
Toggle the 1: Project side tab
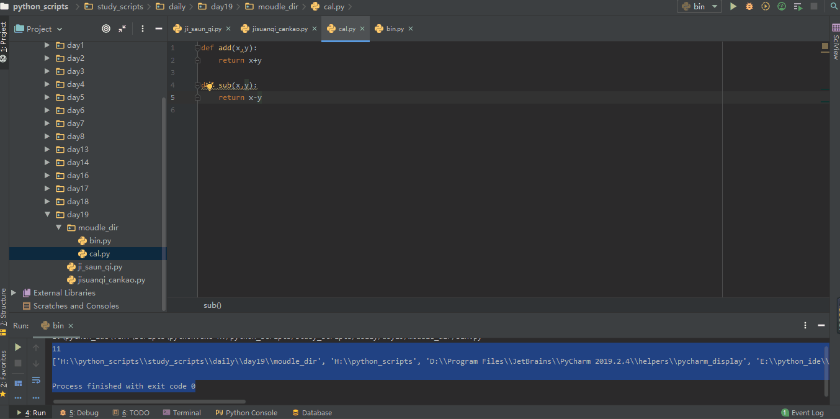click(x=4, y=42)
